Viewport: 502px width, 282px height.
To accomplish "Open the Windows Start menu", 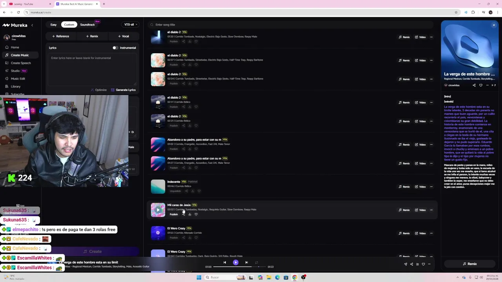I will tap(199, 277).
